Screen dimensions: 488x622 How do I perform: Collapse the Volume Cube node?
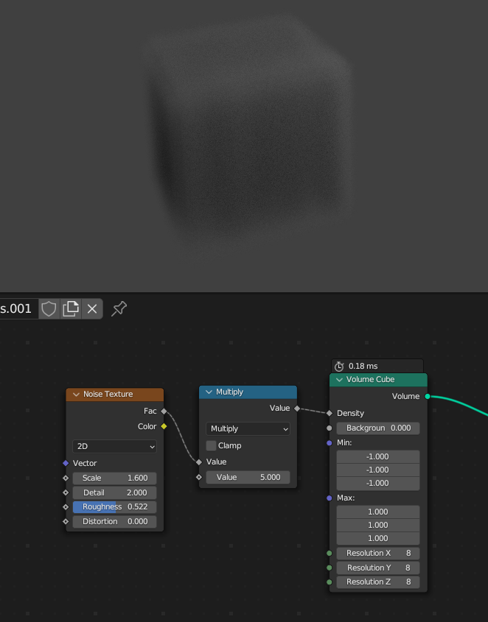coord(339,380)
